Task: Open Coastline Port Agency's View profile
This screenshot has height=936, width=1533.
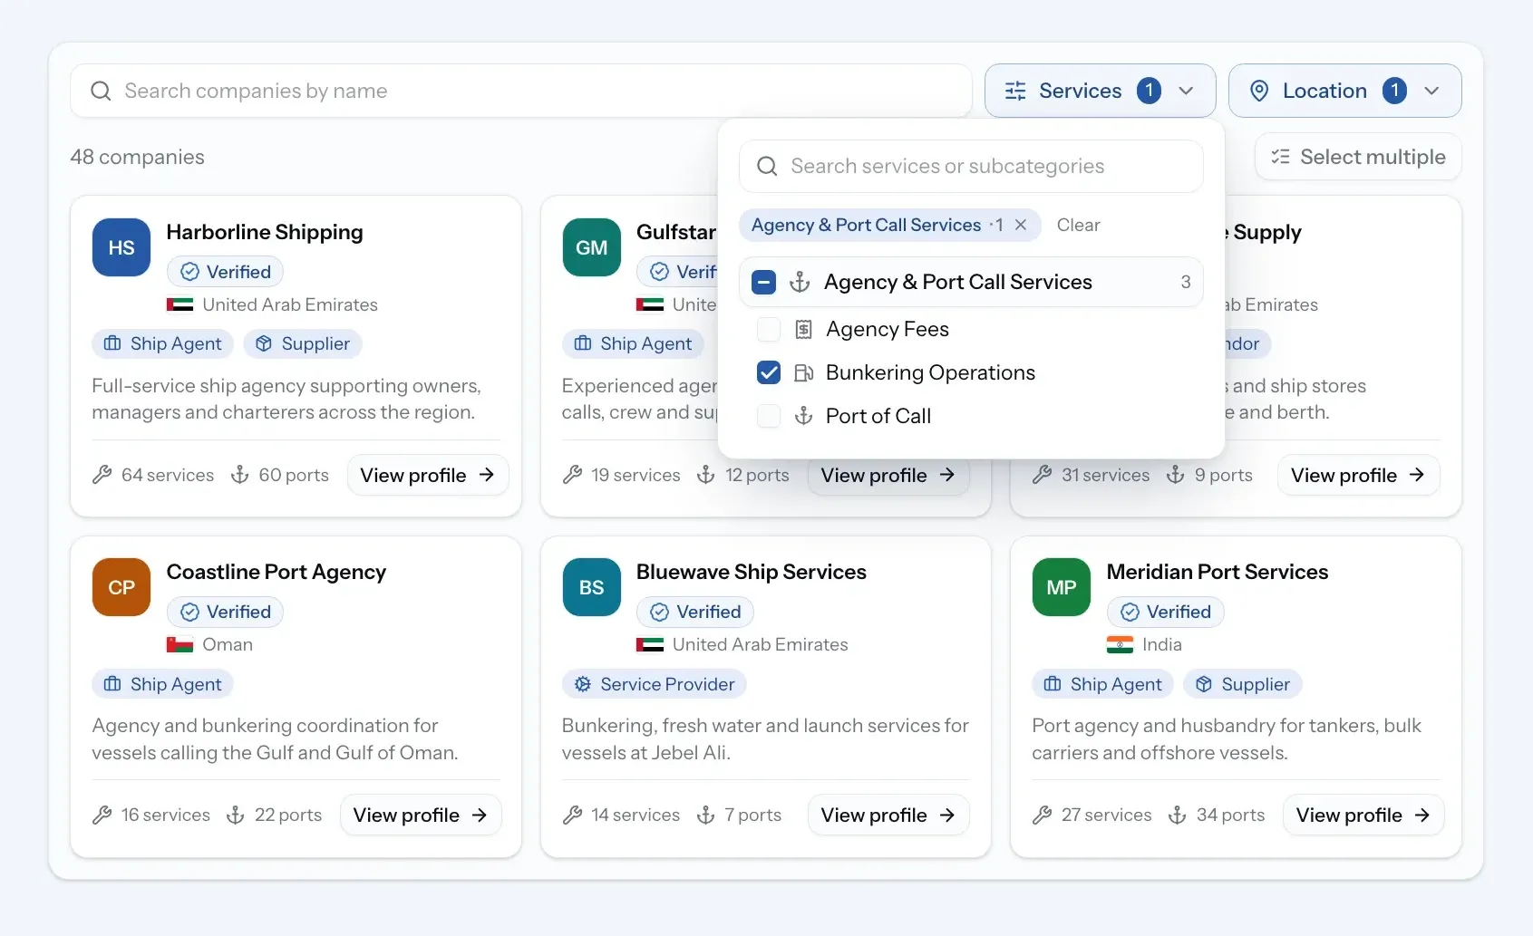Action: (421, 815)
